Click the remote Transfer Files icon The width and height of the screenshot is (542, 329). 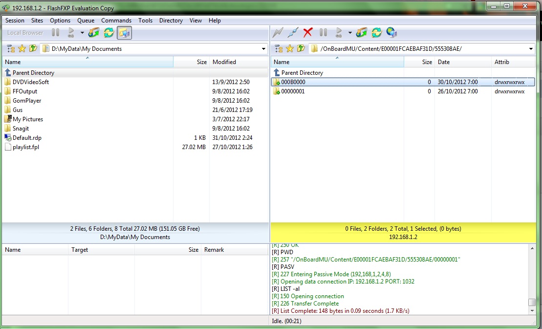(x=362, y=33)
